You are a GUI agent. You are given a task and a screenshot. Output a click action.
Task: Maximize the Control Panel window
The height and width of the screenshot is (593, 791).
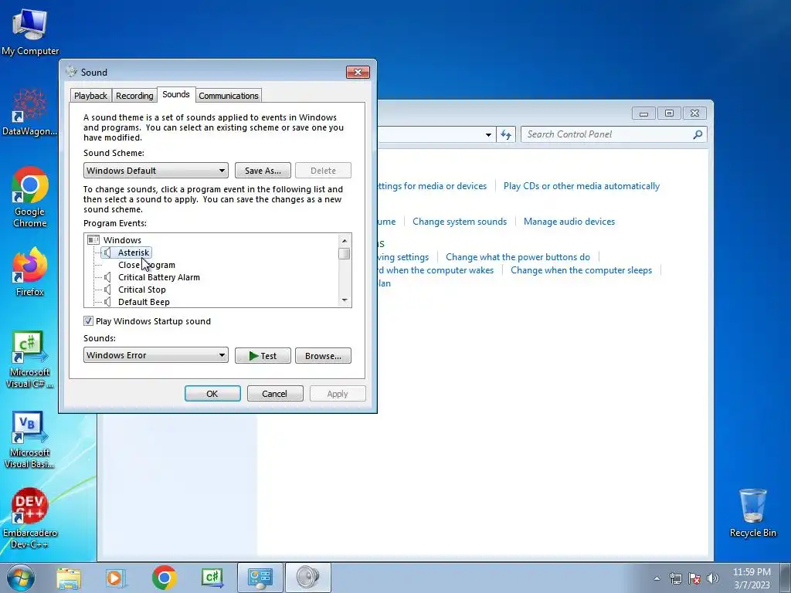669,113
